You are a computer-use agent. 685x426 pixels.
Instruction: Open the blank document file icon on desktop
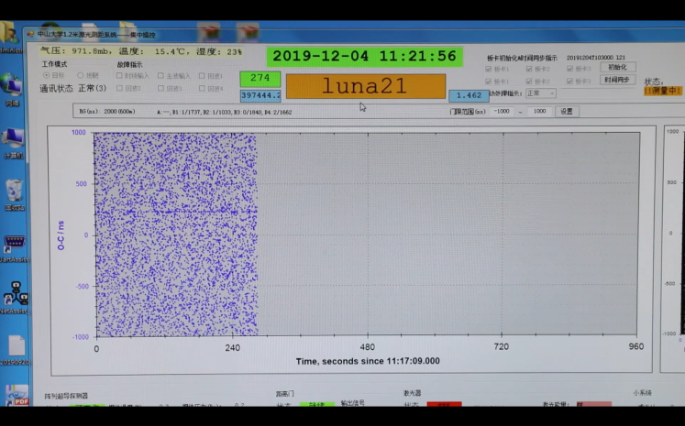coord(14,346)
